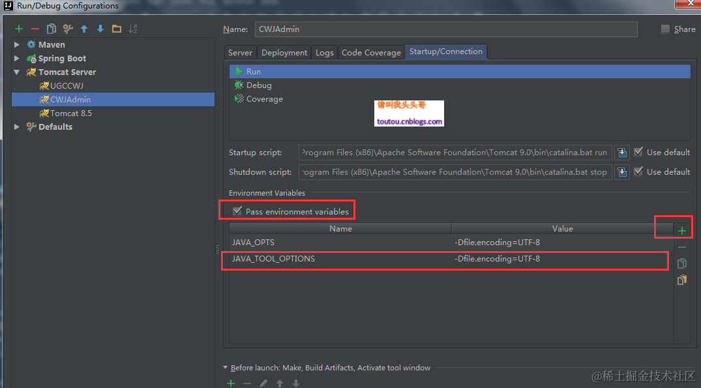Create a new configuration folder
The height and width of the screenshot is (388, 701).
(x=117, y=29)
